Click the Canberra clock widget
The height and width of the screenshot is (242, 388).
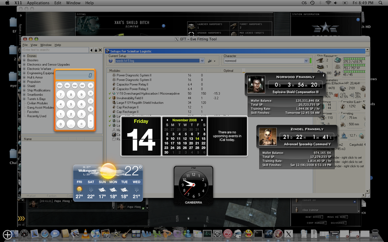point(194,186)
